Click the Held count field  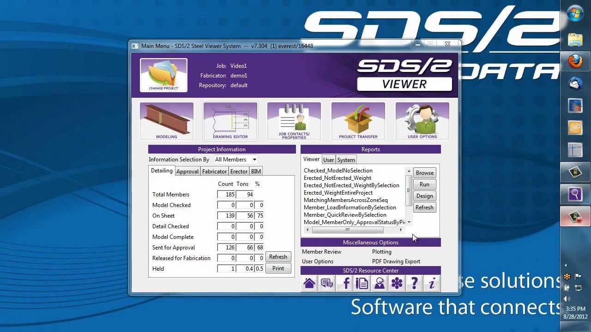227,269
